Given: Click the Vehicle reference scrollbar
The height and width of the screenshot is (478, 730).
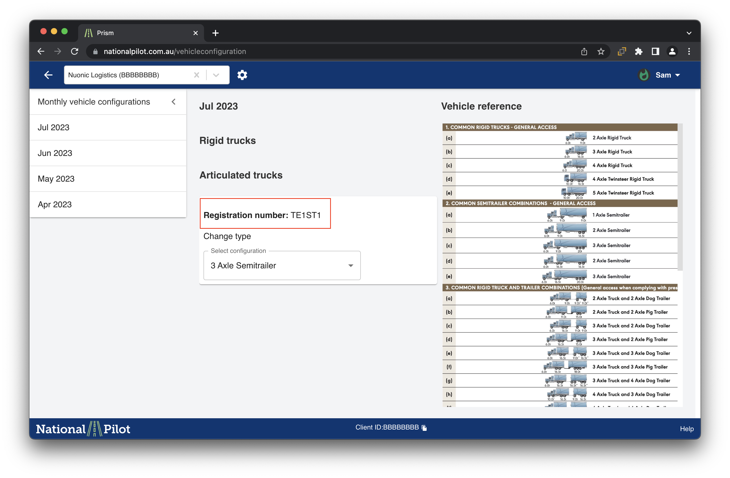Looking at the screenshot, I should tap(680, 197).
